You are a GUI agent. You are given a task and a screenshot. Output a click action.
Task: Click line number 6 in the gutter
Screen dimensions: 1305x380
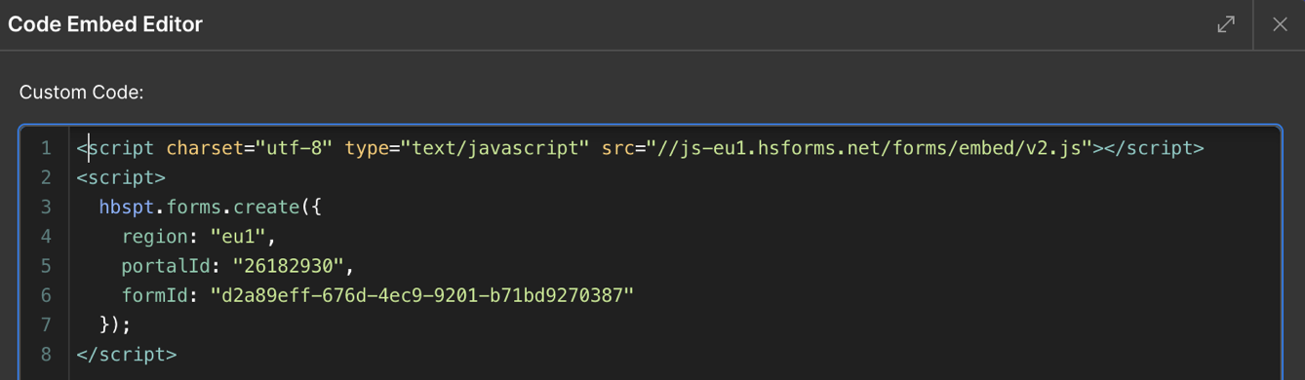(45, 295)
